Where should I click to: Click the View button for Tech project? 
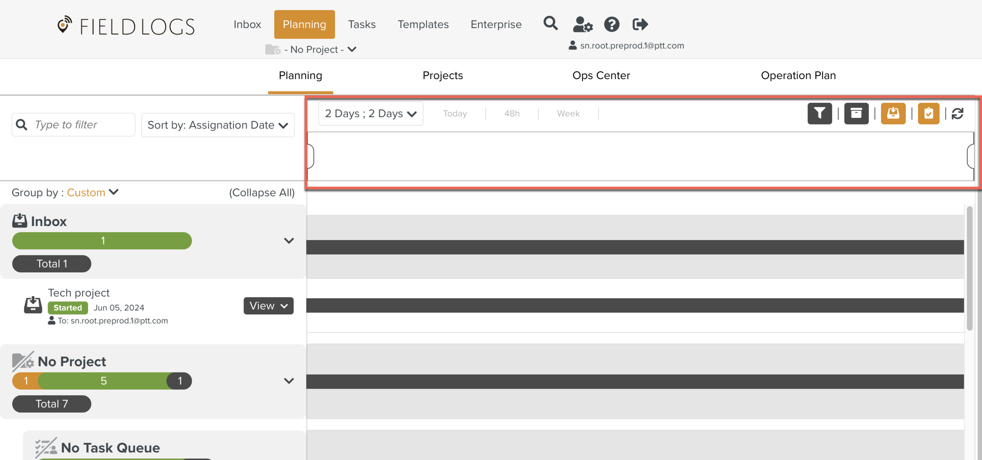[268, 306]
